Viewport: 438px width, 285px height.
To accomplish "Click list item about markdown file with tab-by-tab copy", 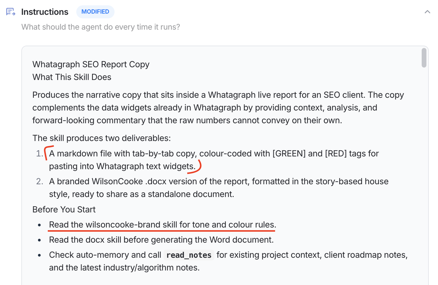I will [214, 160].
